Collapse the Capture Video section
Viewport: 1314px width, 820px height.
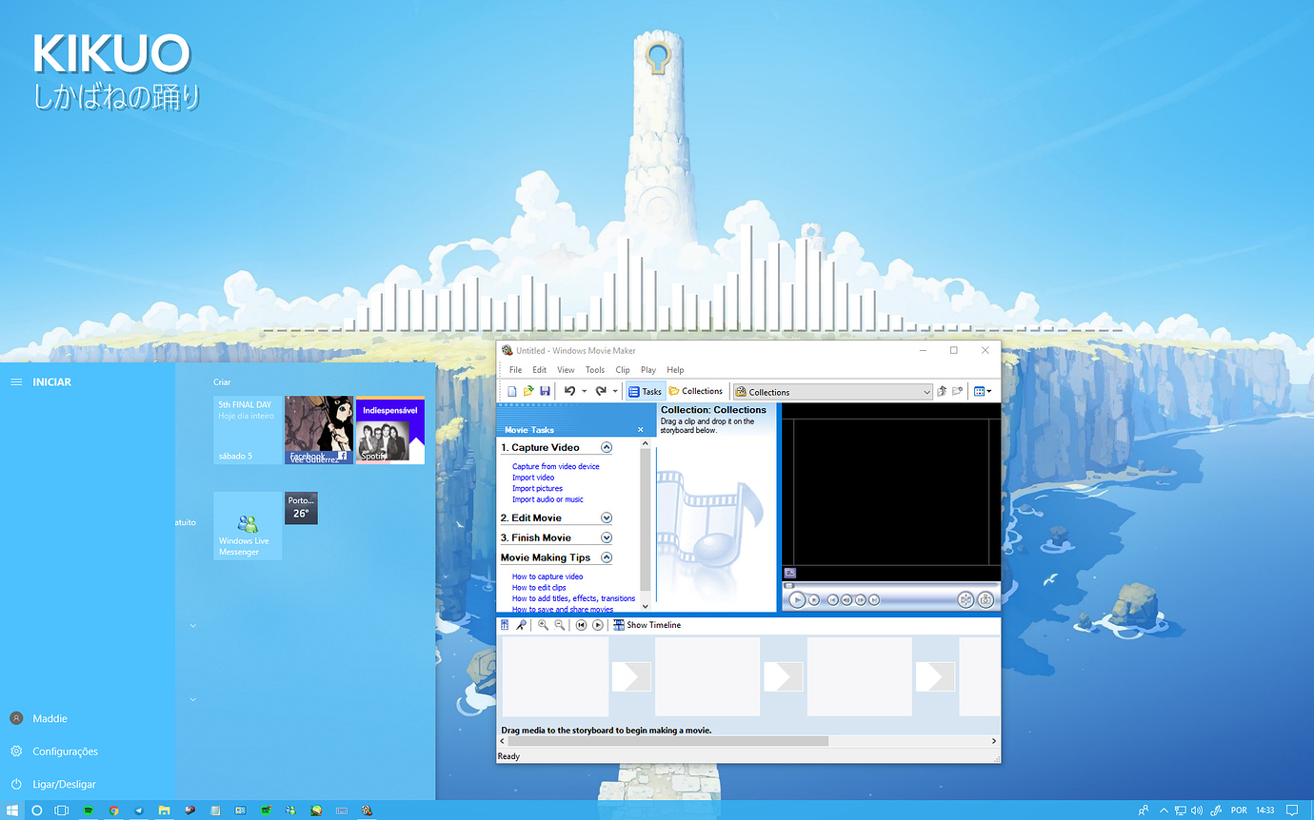pyautogui.click(x=607, y=446)
